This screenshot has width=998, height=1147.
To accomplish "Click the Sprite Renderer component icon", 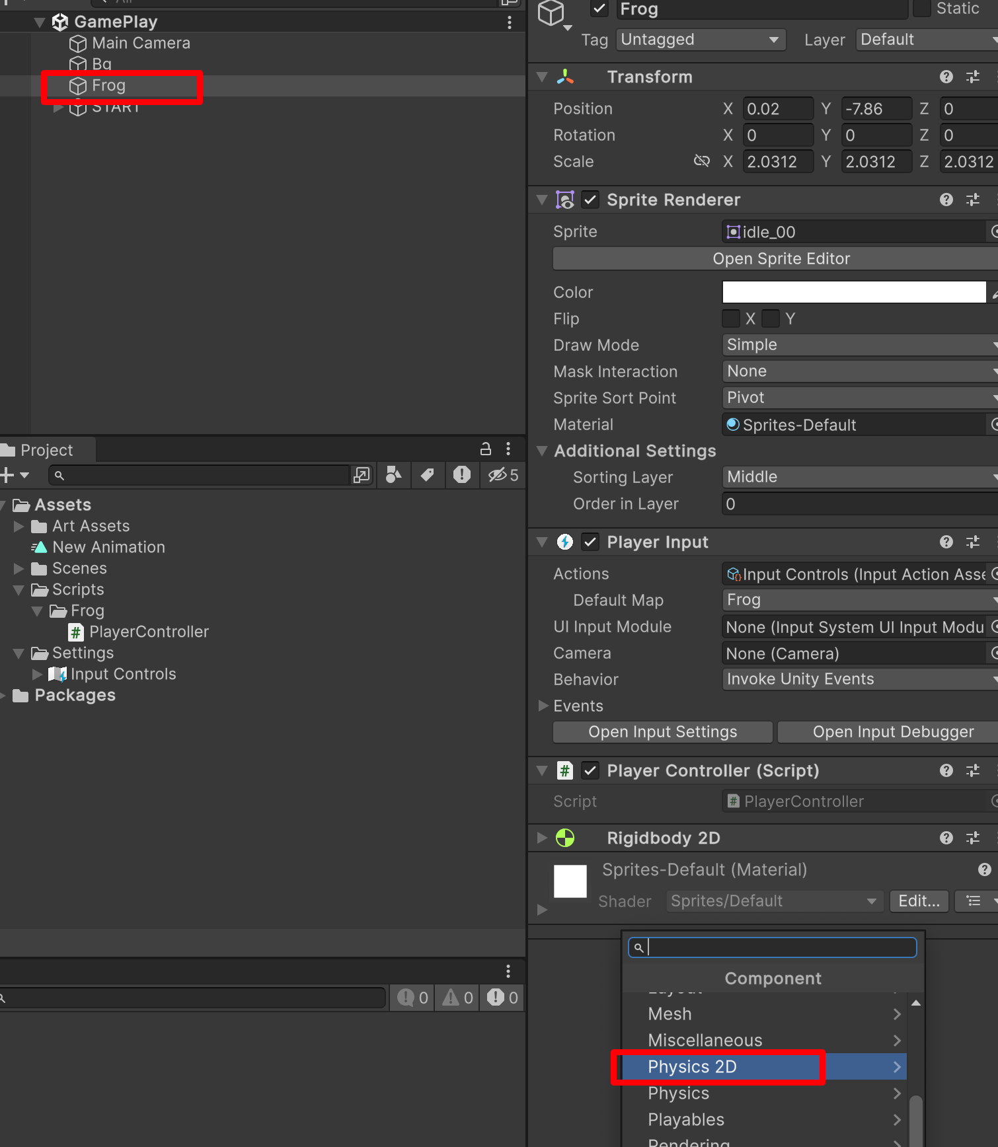I will point(565,200).
